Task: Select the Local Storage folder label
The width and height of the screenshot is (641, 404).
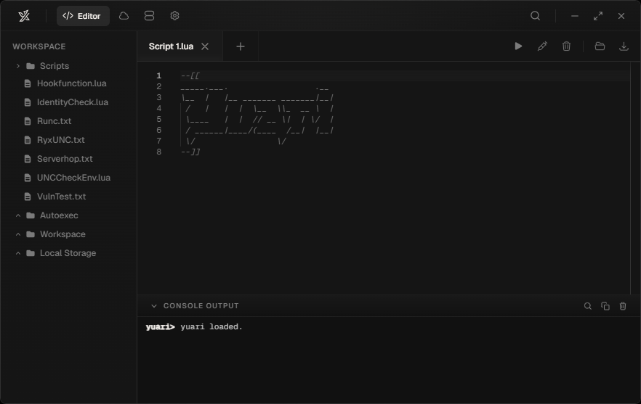Action: pyautogui.click(x=68, y=253)
